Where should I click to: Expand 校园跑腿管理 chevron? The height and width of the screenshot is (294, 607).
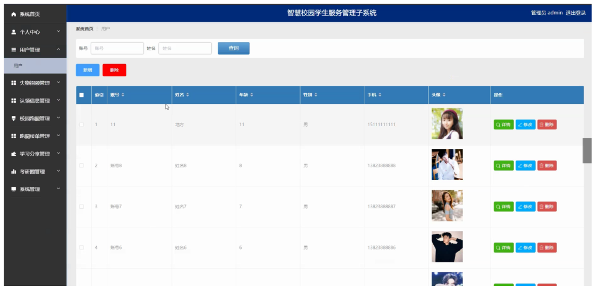58,118
